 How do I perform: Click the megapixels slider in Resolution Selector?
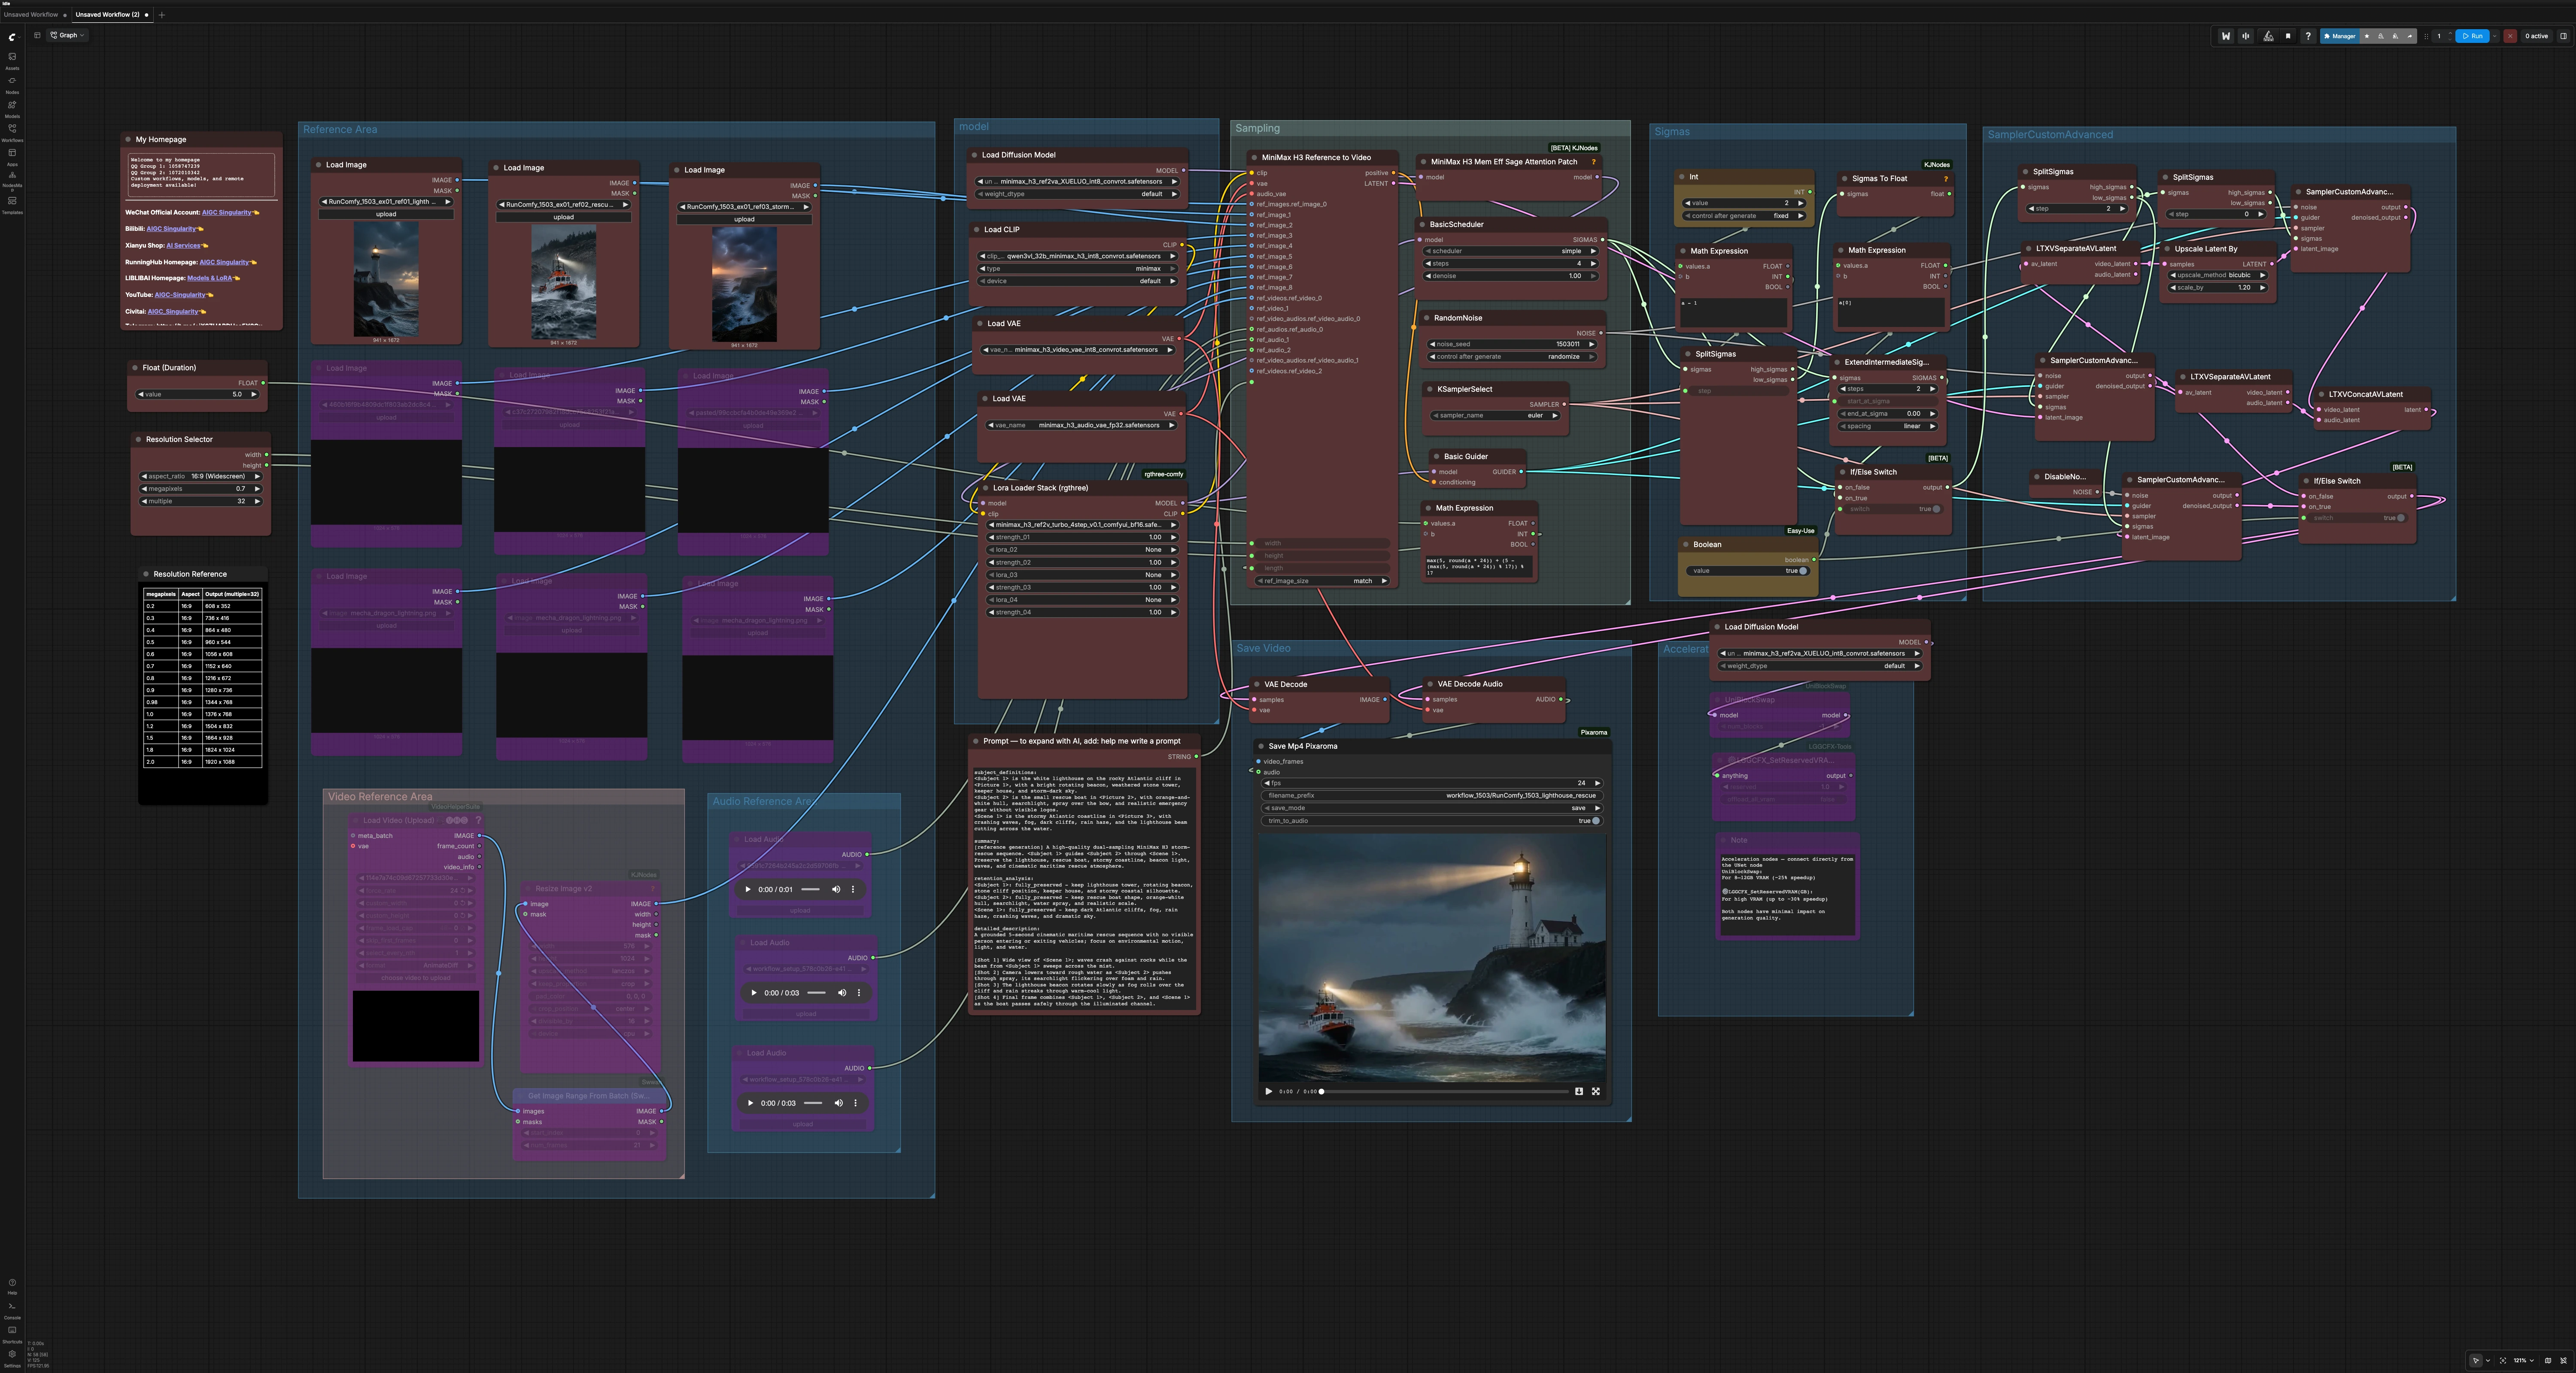[x=200, y=489]
